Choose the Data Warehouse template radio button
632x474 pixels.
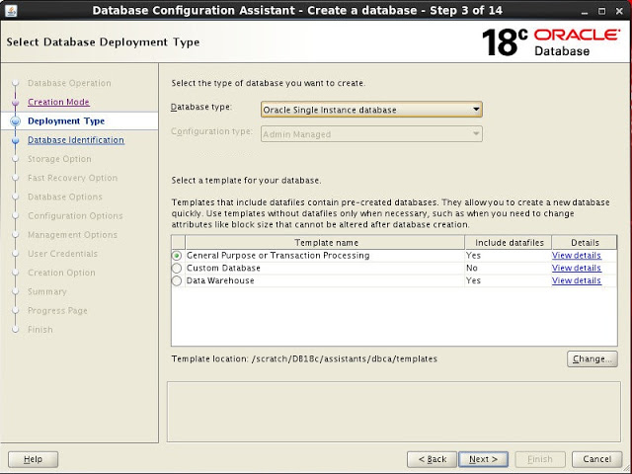pos(177,280)
